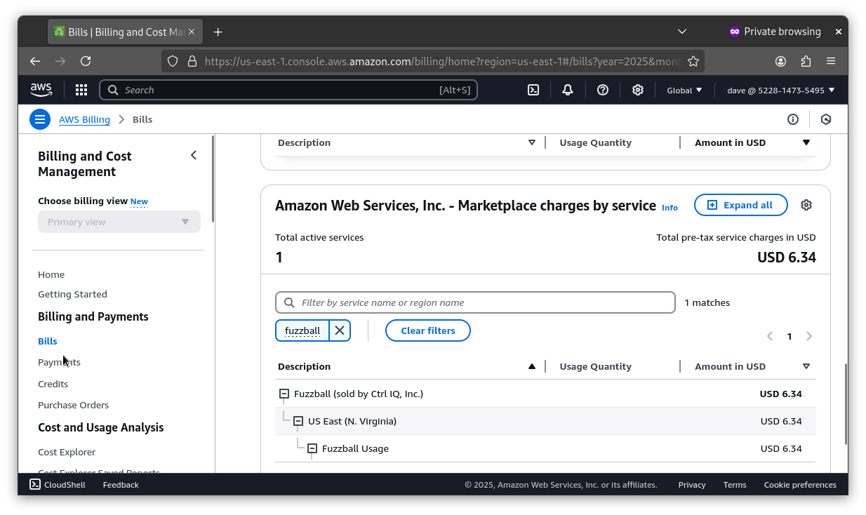Open Credits in the sidebar

[53, 384]
